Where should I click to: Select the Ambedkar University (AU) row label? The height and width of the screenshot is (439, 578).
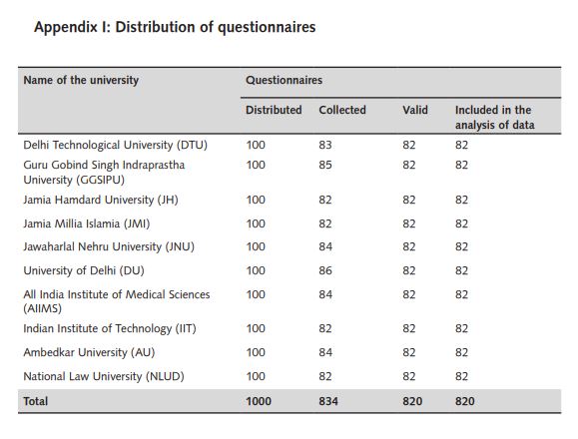tap(89, 352)
